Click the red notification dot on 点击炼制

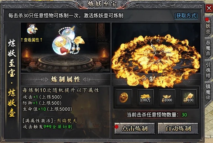coord(116,127)
